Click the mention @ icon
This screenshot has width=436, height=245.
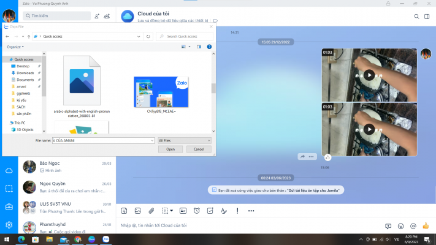point(413,226)
